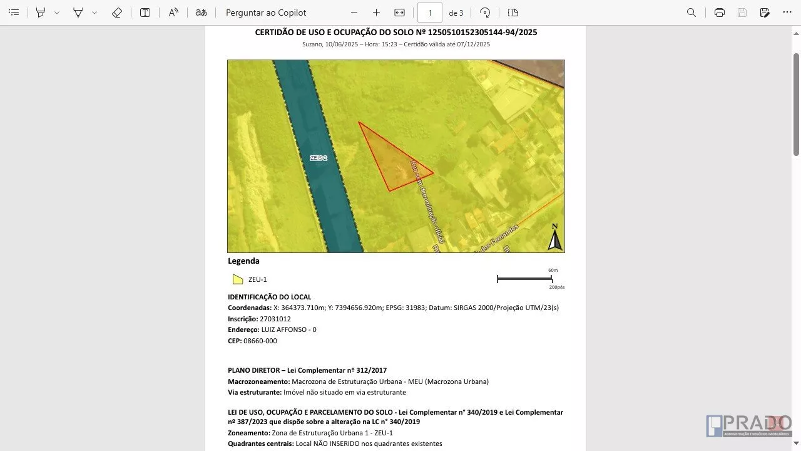Click the save as icon

click(x=765, y=13)
